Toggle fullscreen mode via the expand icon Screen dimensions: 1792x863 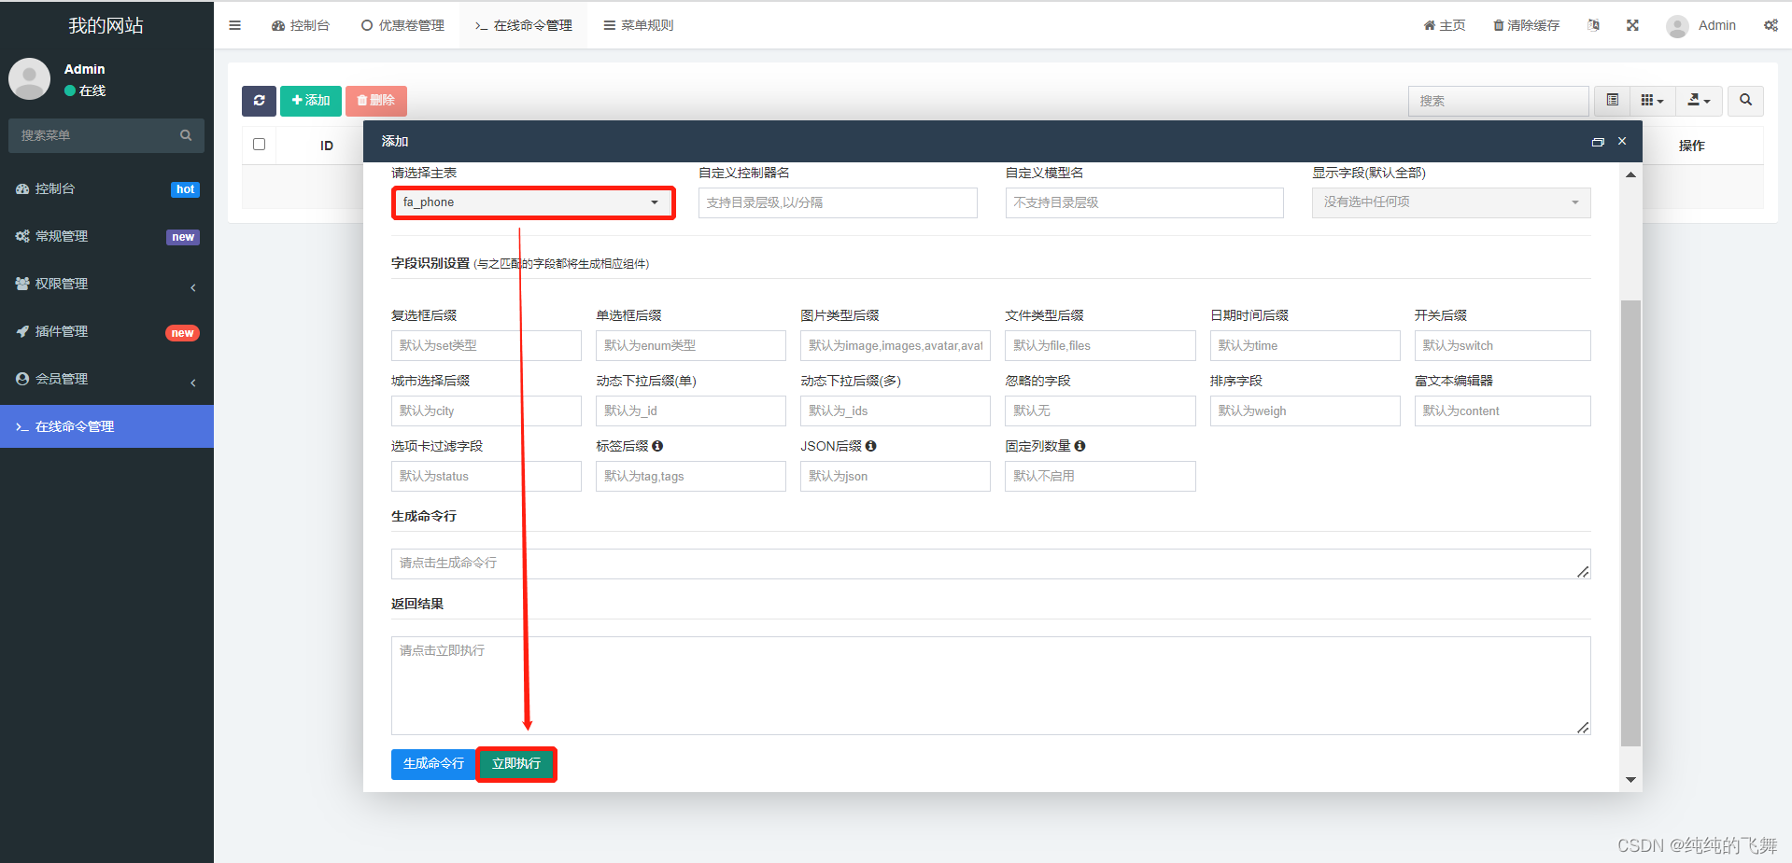click(1631, 25)
